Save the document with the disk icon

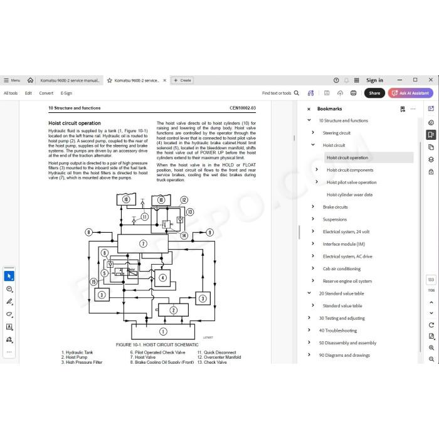327,93
